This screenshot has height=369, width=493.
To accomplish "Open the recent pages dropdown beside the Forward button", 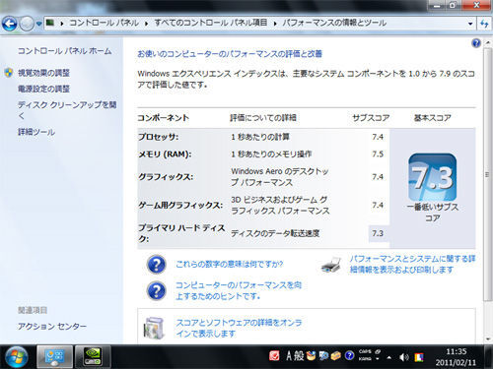I will tap(39, 24).
